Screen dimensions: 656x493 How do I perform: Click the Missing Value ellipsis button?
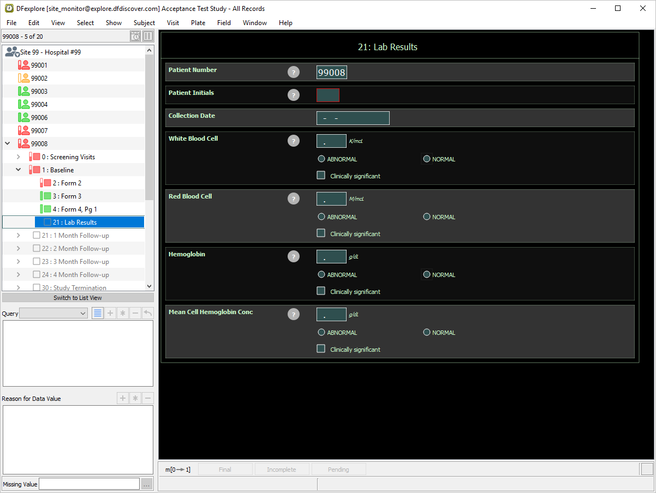[x=147, y=484]
